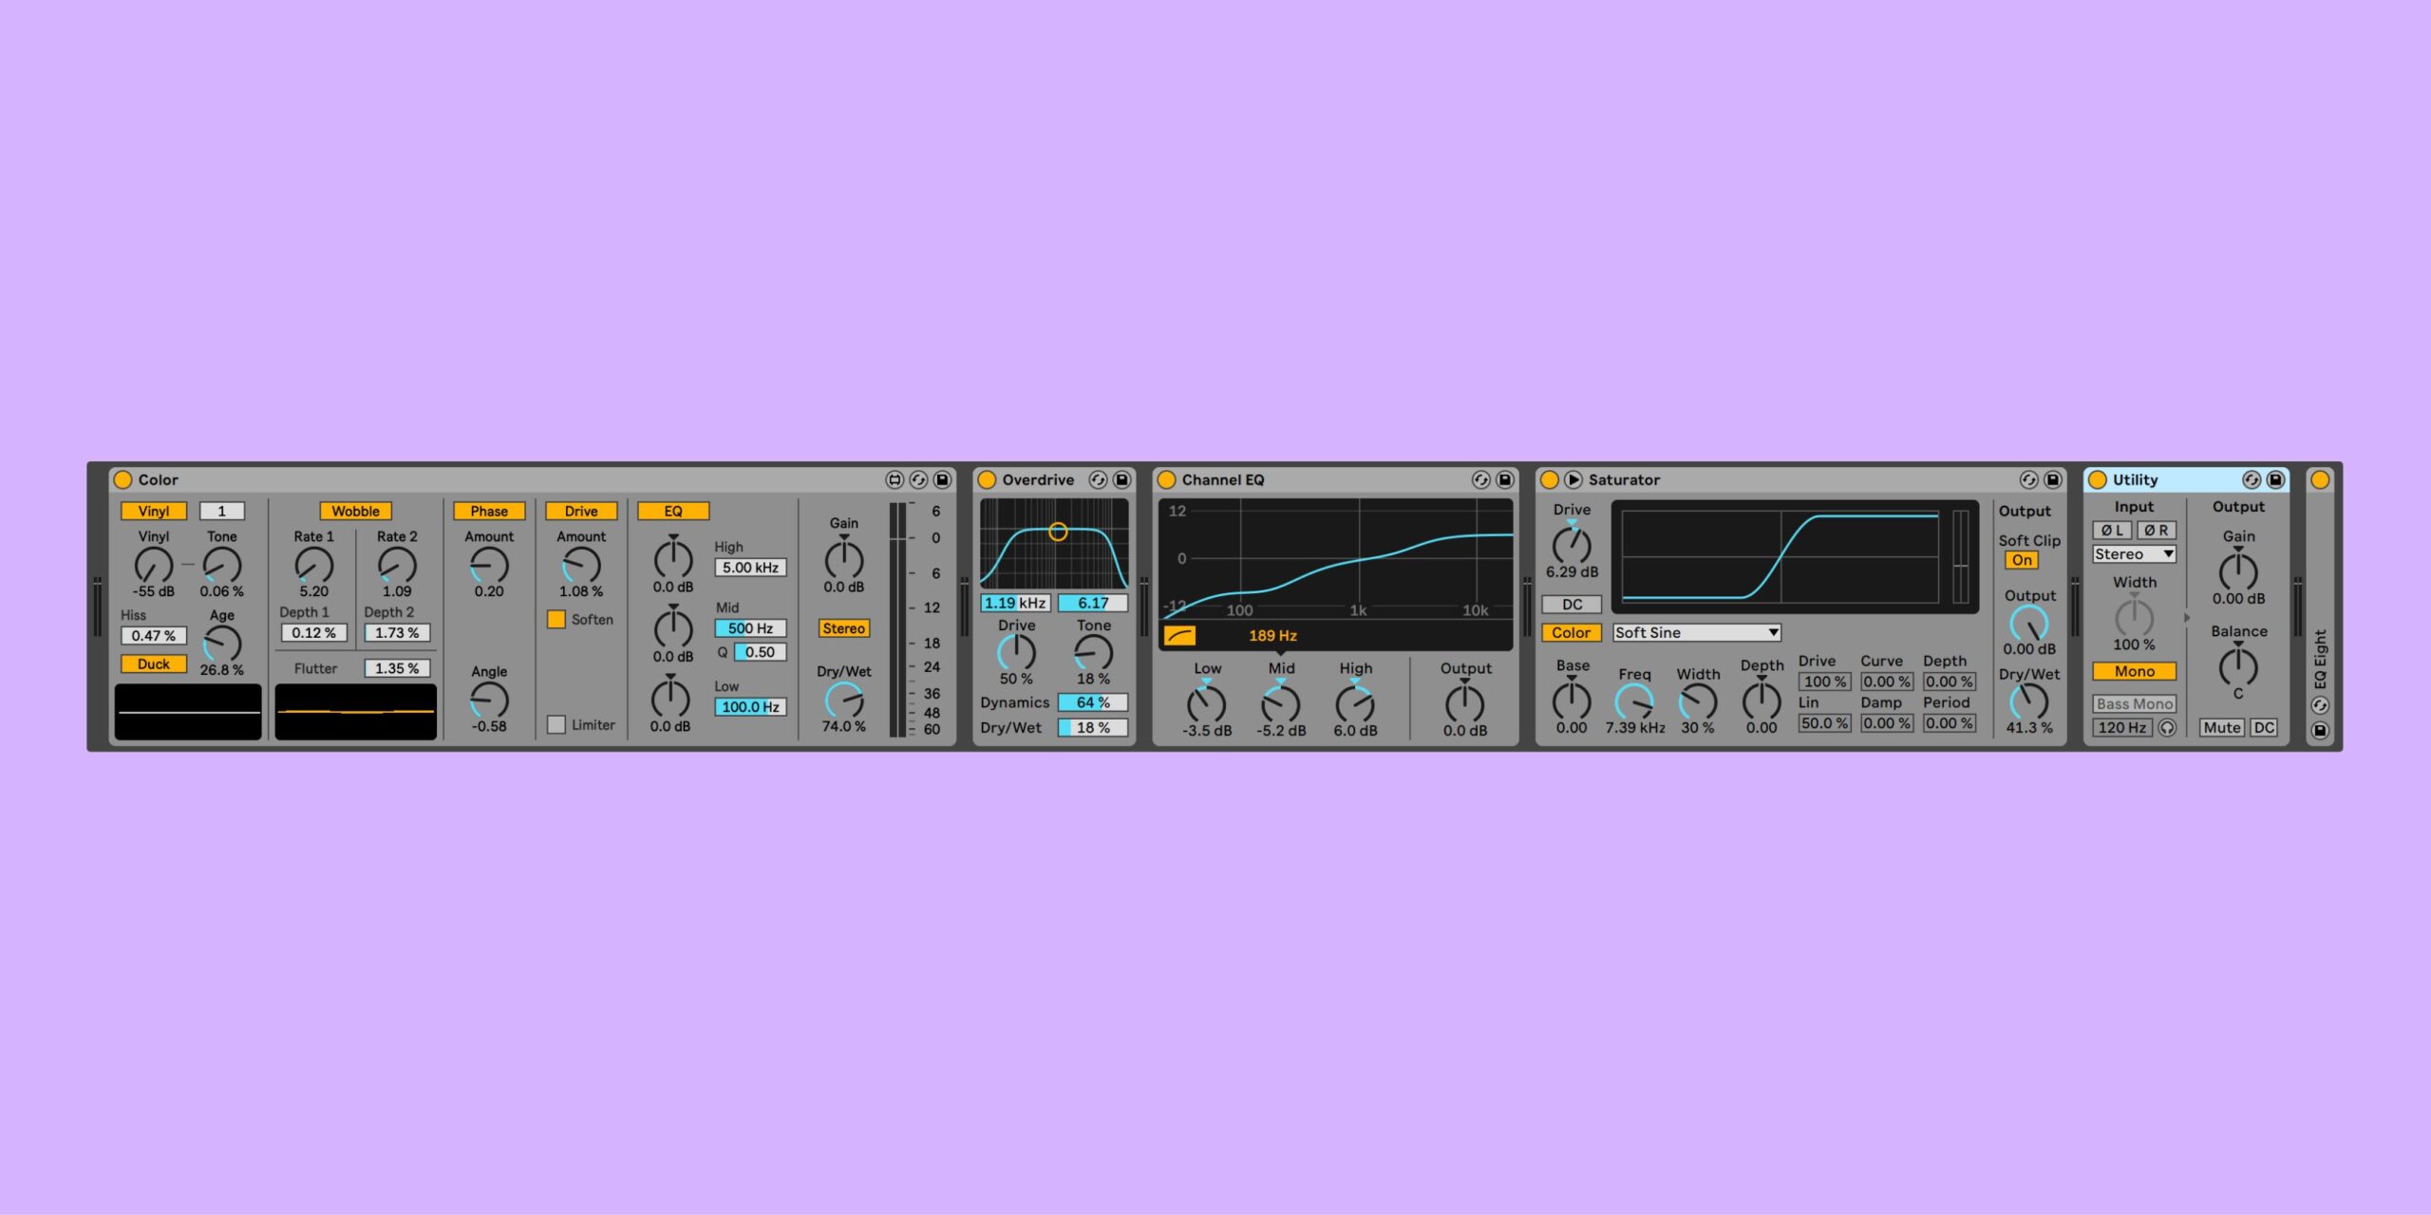Expand the Saturator waveshaper triangle button

[x=1573, y=480]
